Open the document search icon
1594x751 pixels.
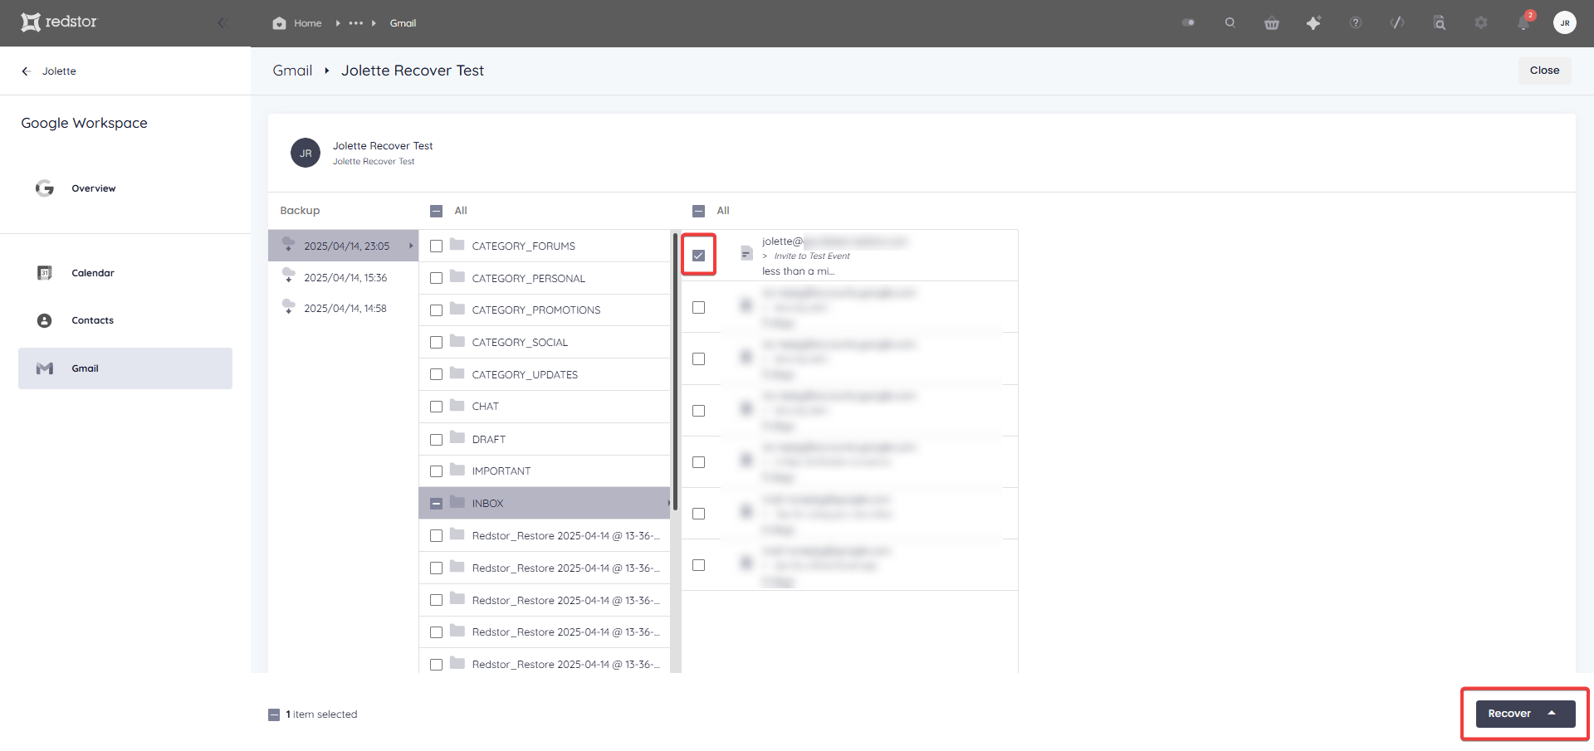[1440, 23]
